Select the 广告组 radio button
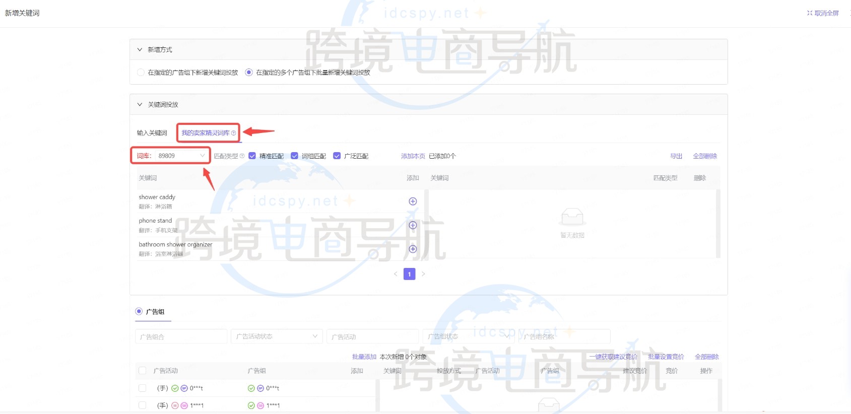The width and height of the screenshot is (851, 414). tap(139, 312)
